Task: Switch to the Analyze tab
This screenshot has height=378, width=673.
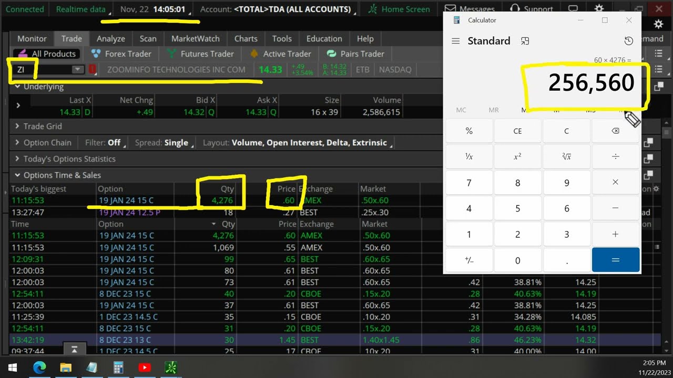Action: (110, 38)
